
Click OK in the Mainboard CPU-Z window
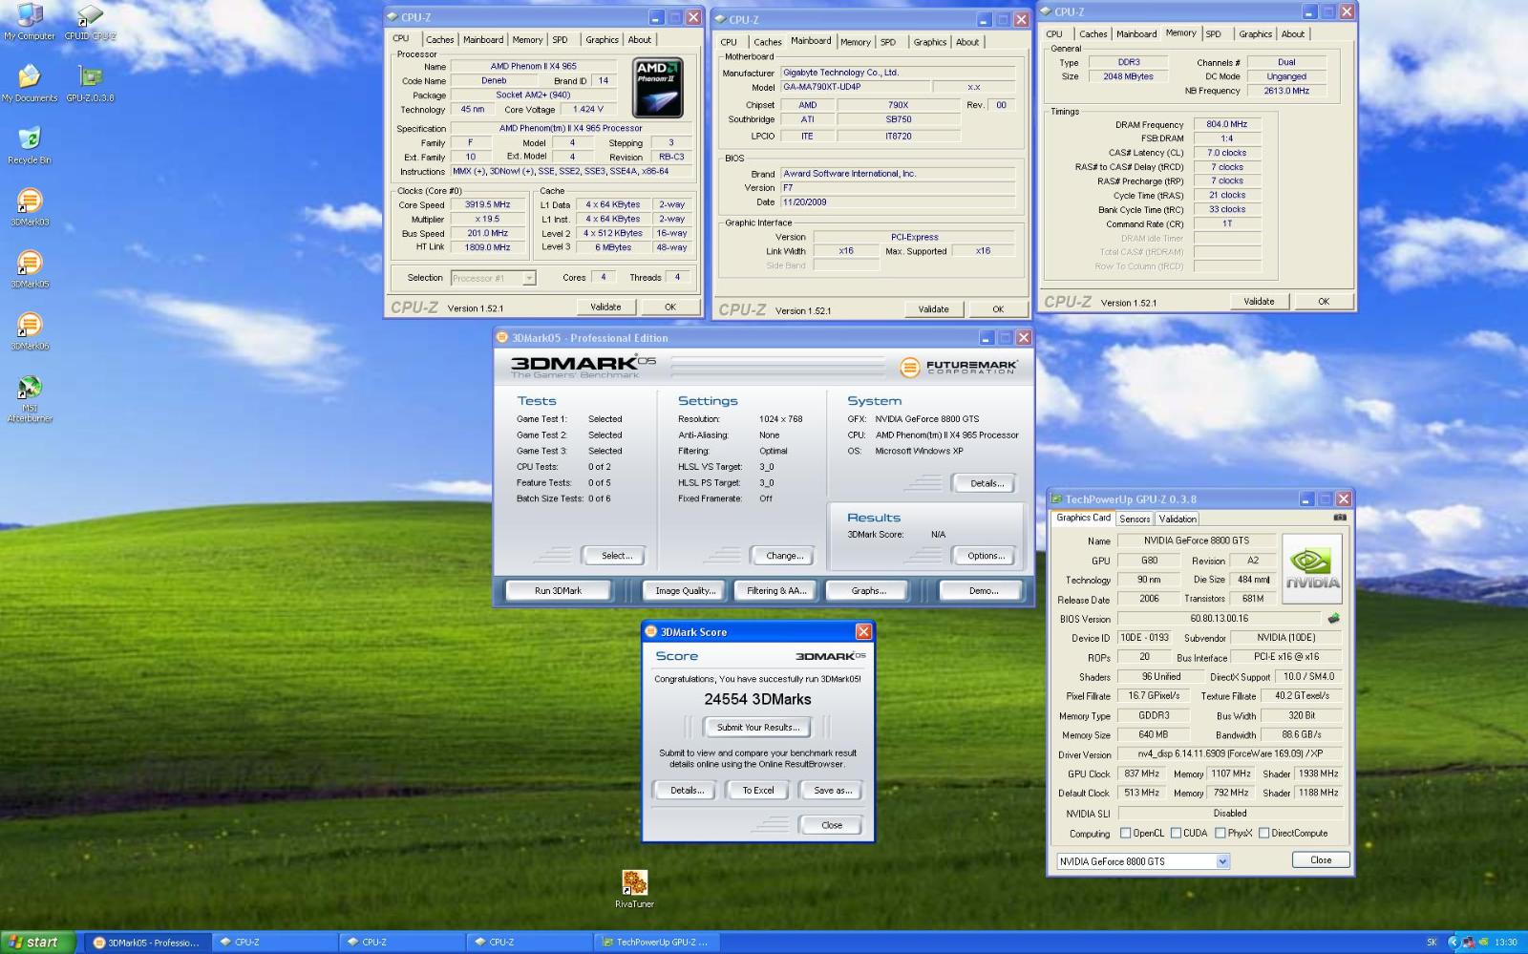998,309
